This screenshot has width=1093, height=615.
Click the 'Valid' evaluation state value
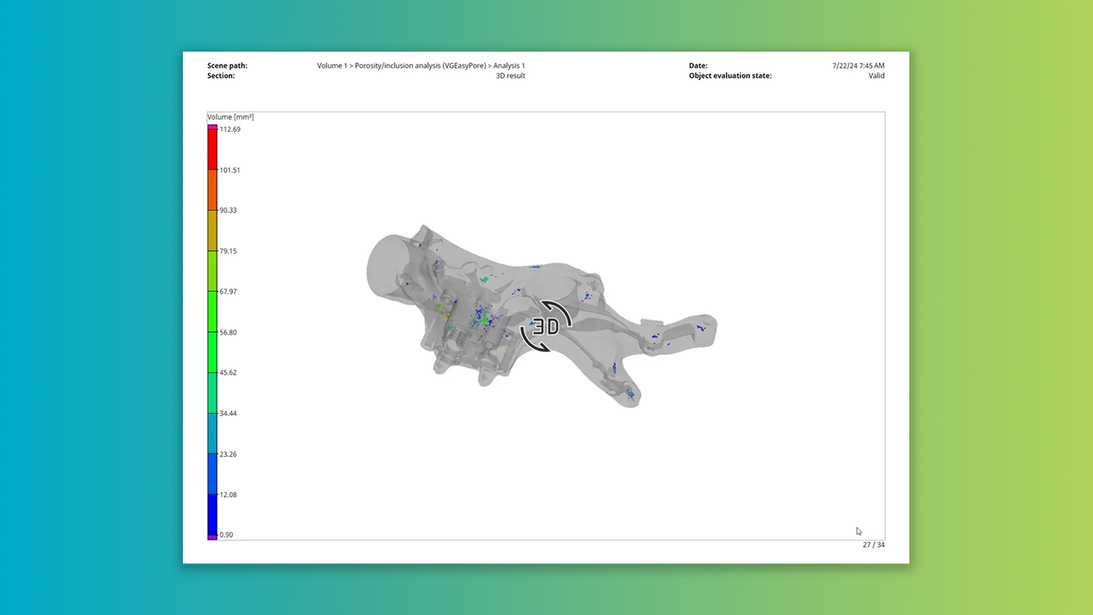(877, 76)
